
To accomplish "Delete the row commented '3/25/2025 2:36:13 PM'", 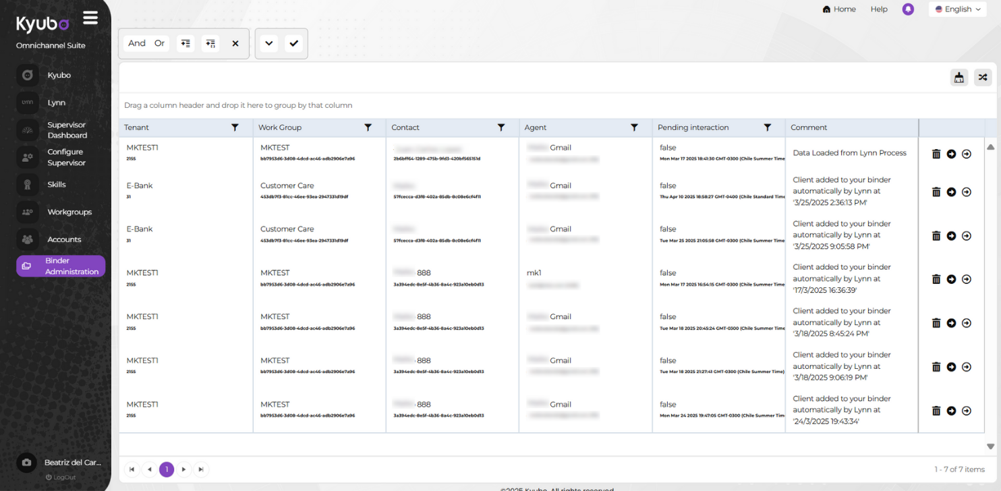I will tap(936, 192).
